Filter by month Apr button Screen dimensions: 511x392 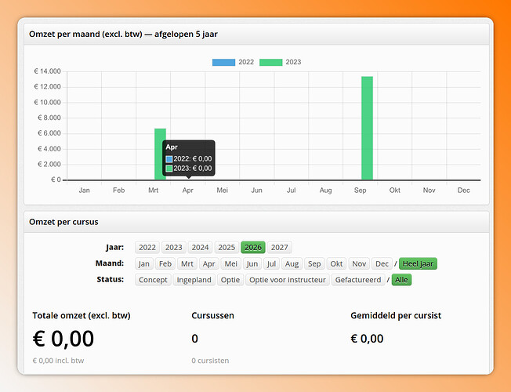[x=209, y=263]
